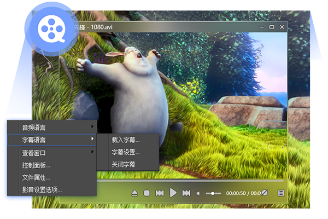Skip to the previous track
Viewport: 328px width, 219px height.
point(160,193)
